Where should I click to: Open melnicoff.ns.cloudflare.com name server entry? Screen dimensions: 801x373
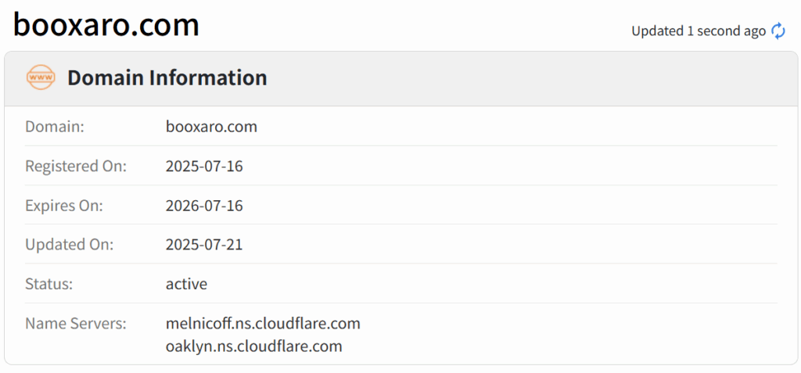[263, 323]
